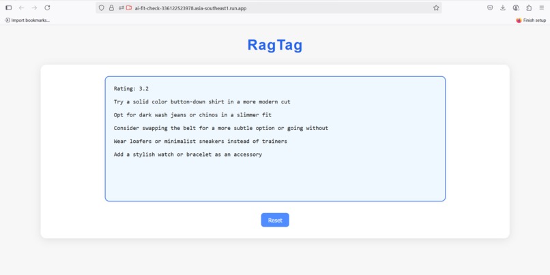Click the 'Opt for dark wash jeans' line
The image size is (550, 275).
point(192,115)
